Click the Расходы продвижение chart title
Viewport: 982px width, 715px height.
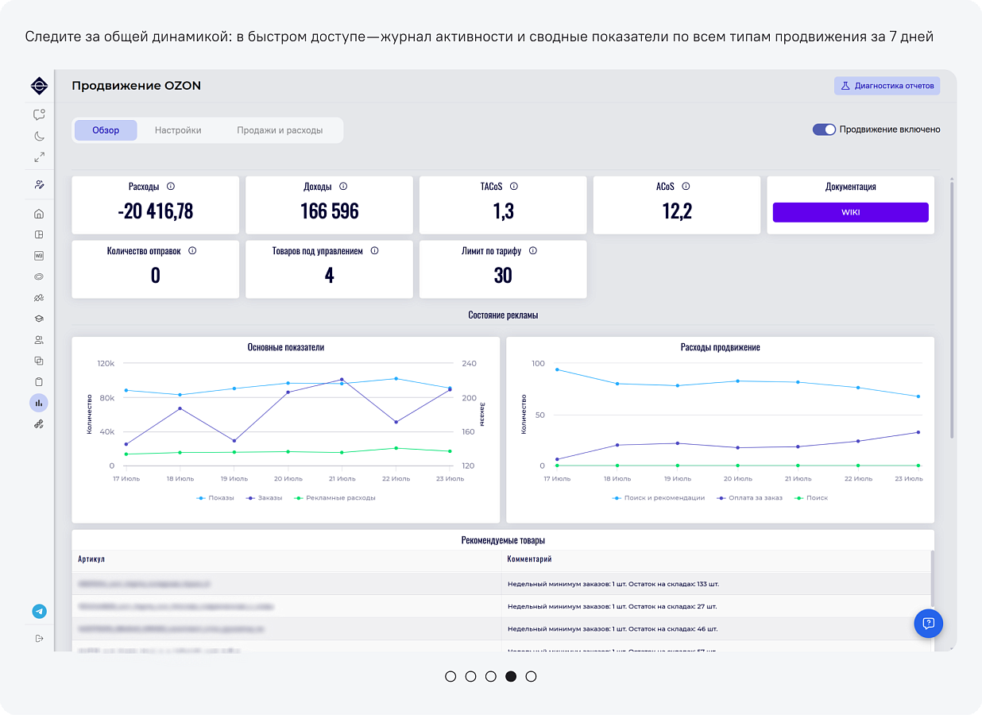[721, 347]
